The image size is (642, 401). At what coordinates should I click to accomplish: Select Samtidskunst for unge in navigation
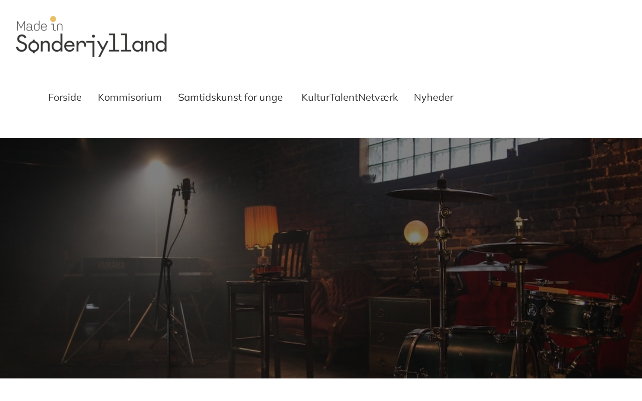230,97
